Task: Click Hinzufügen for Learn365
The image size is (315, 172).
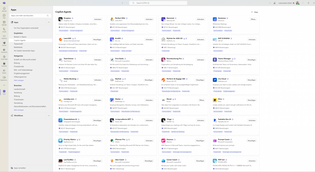Action: [97, 40]
